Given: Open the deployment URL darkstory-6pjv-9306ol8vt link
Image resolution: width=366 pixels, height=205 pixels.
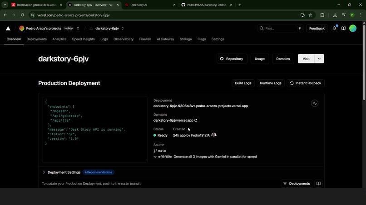Looking at the screenshot, I should coord(201,106).
